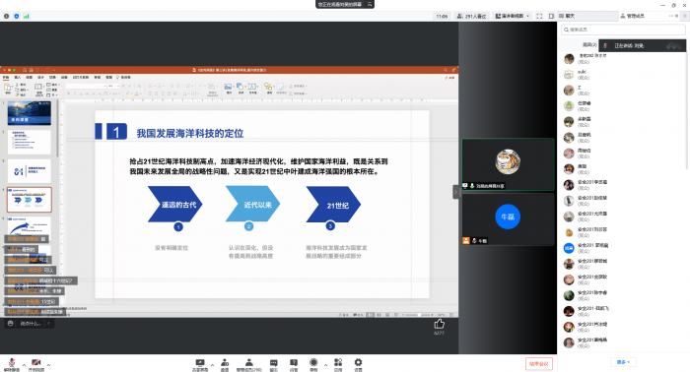Click PowerPoint shapes icon in ribbon

click(x=241, y=88)
